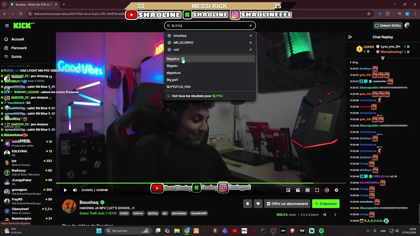Viewport: 420px width, 236px height.
Task: Open YouTube app from taskbar
Action: point(235,231)
